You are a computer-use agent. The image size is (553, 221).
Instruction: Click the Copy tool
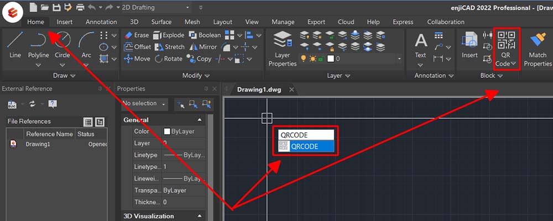(x=199, y=59)
